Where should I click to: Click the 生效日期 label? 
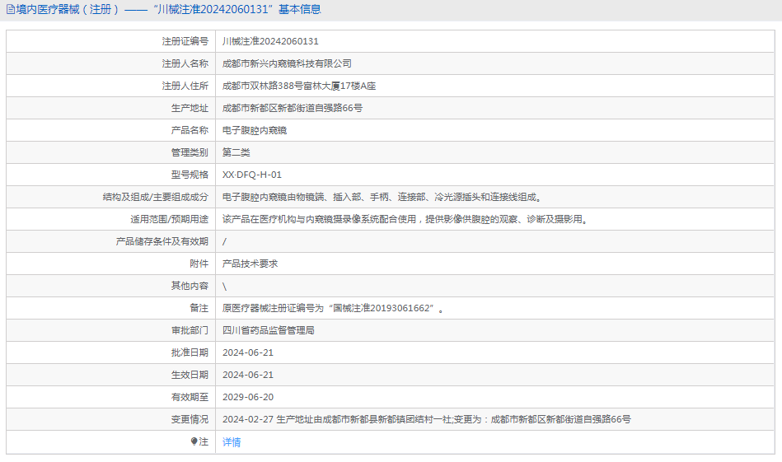tap(190, 375)
